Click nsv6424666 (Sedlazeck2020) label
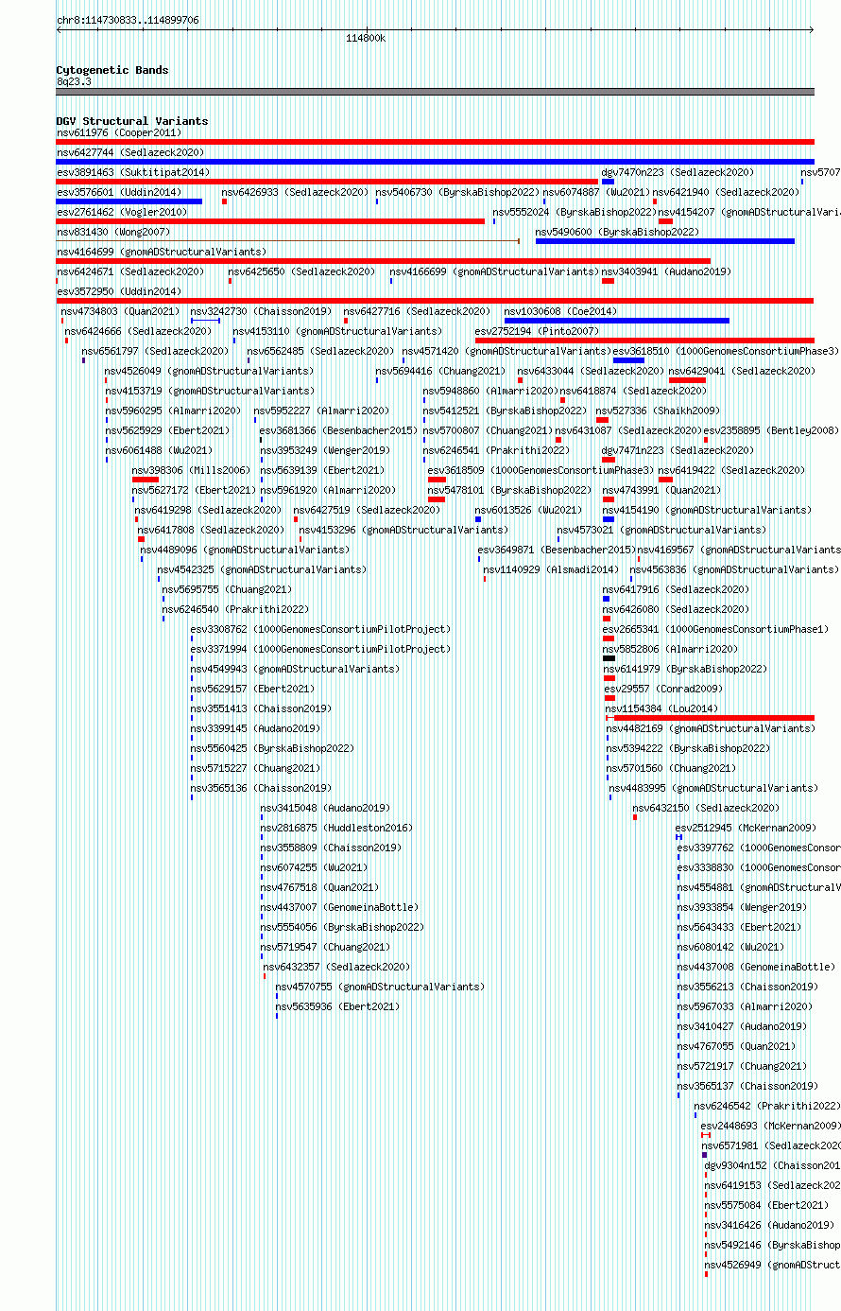Screen dimensions: 841x1311 pyautogui.click(x=139, y=331)
